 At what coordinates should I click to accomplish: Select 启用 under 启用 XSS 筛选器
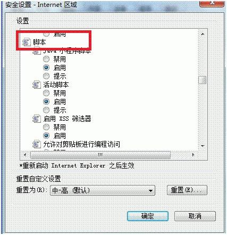pyautogui.click(x=46, y=136)
